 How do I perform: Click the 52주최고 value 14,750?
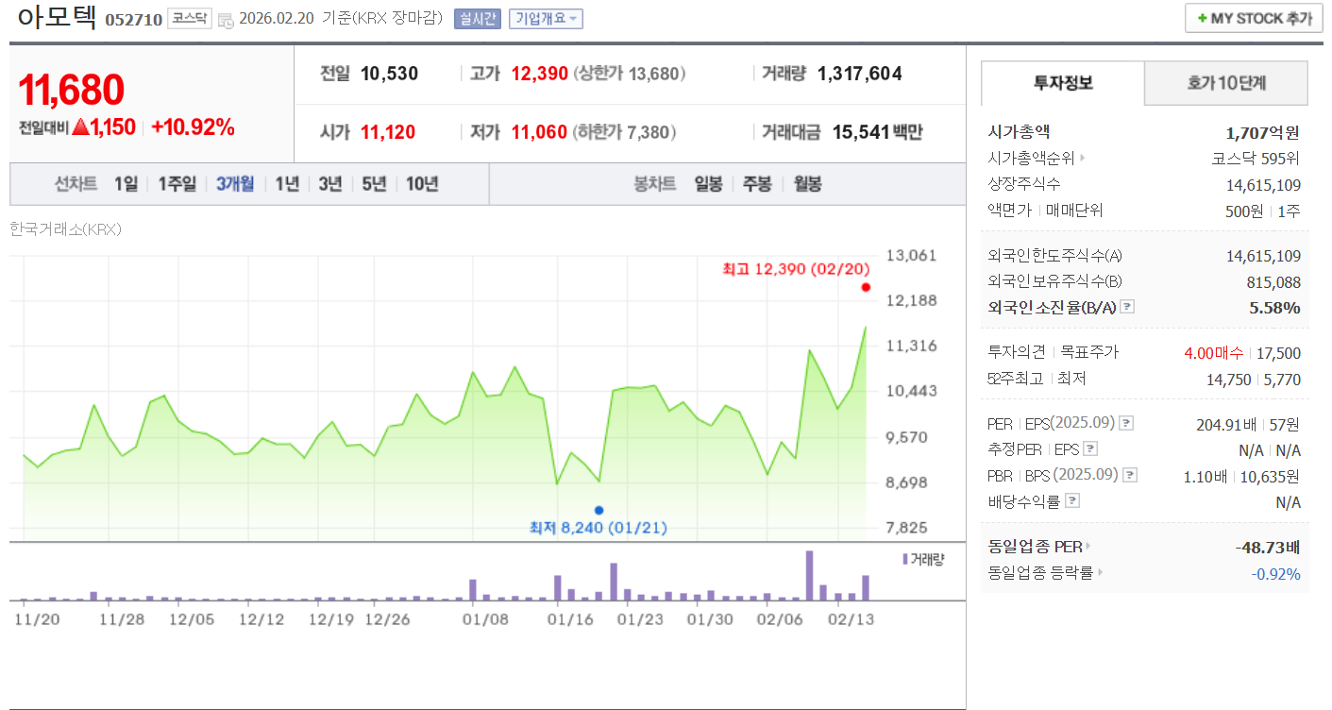(x=1228, y=380)
